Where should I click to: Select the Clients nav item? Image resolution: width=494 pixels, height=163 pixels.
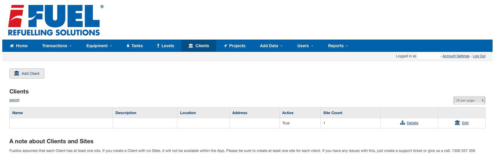point(199,46)
